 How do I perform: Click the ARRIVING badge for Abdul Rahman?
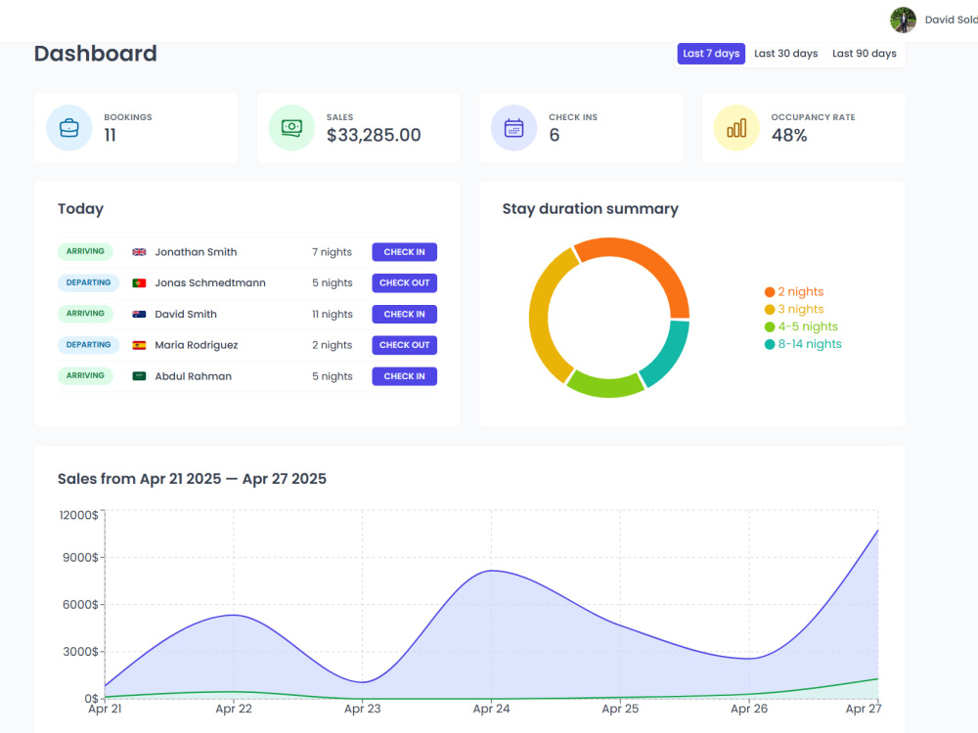click(x=85, y=375)
